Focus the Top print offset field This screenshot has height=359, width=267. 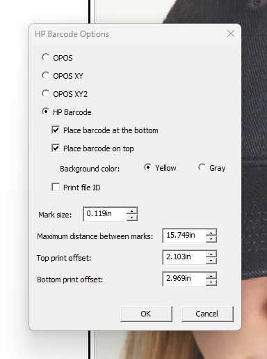(x=184, y=257)
